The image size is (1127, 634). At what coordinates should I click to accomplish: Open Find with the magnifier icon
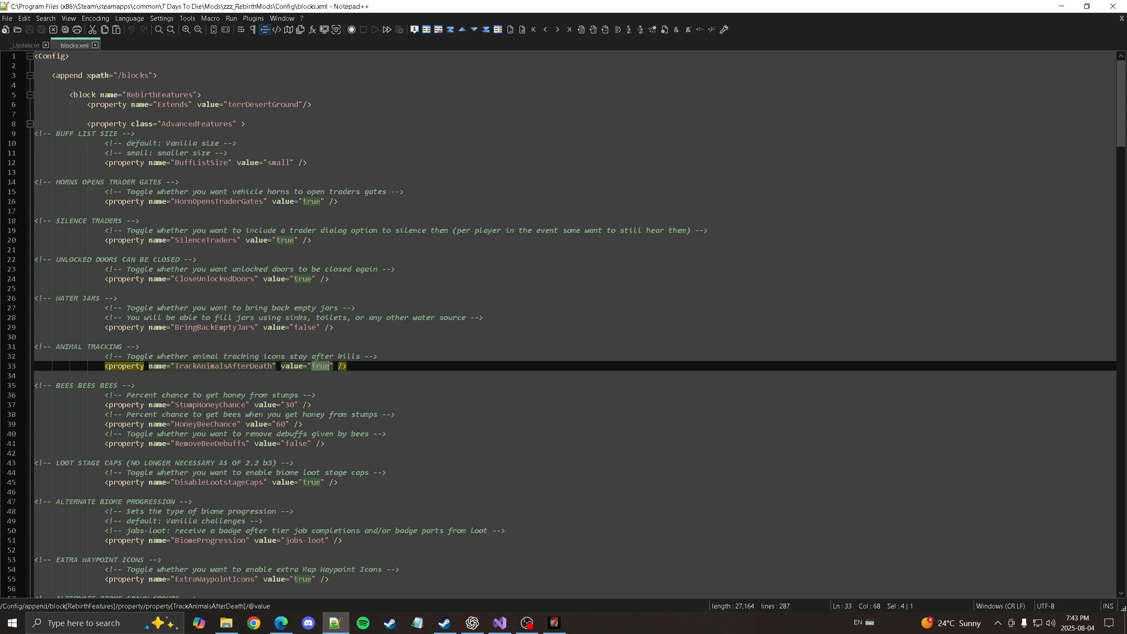pos(159,29)
